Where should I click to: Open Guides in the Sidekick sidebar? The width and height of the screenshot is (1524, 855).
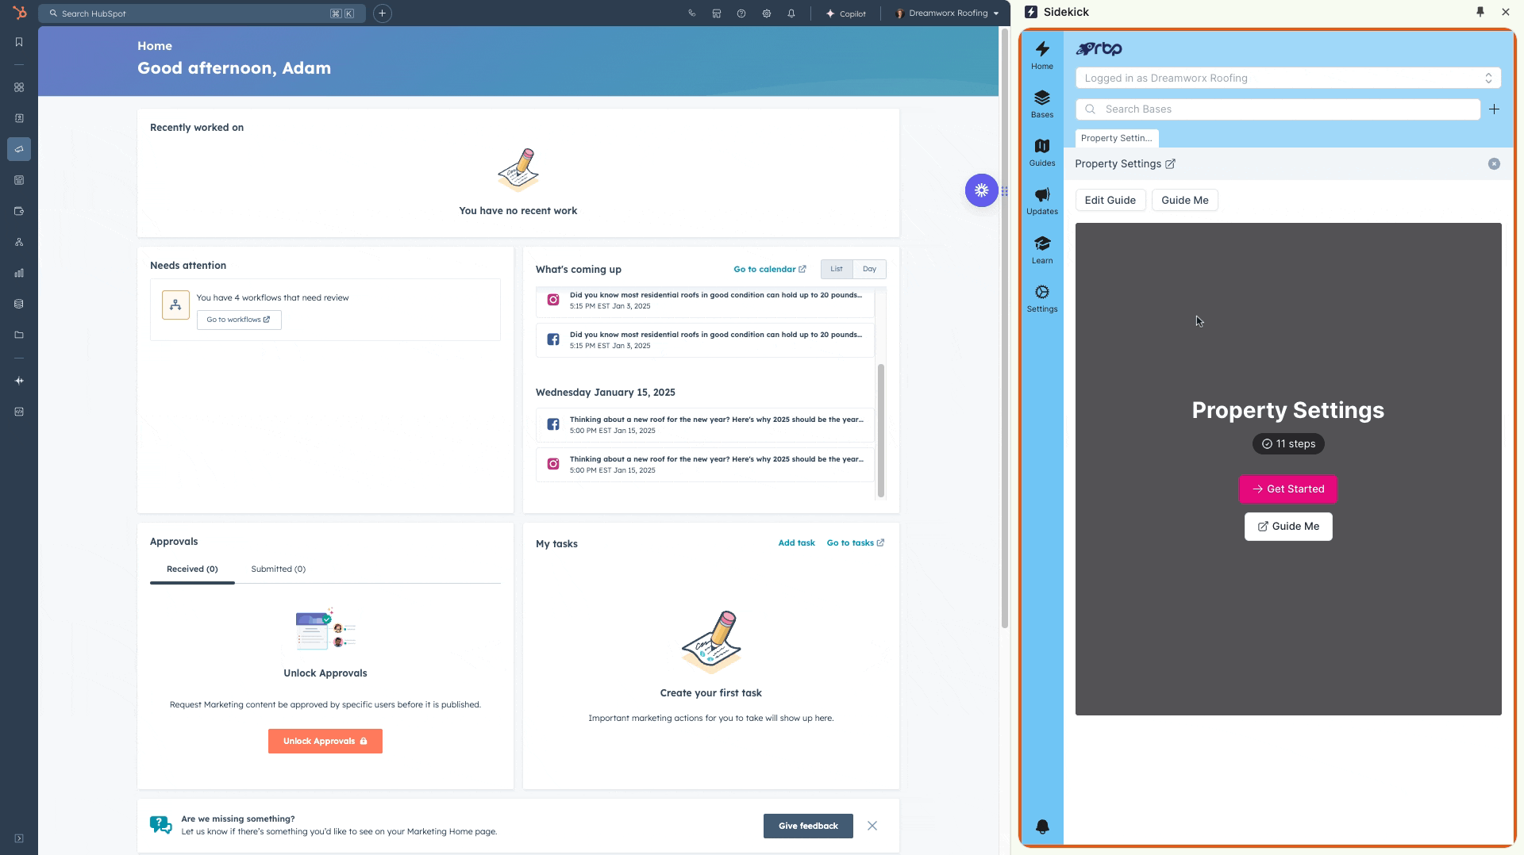pyautogui.click(x=1041, y=152)
